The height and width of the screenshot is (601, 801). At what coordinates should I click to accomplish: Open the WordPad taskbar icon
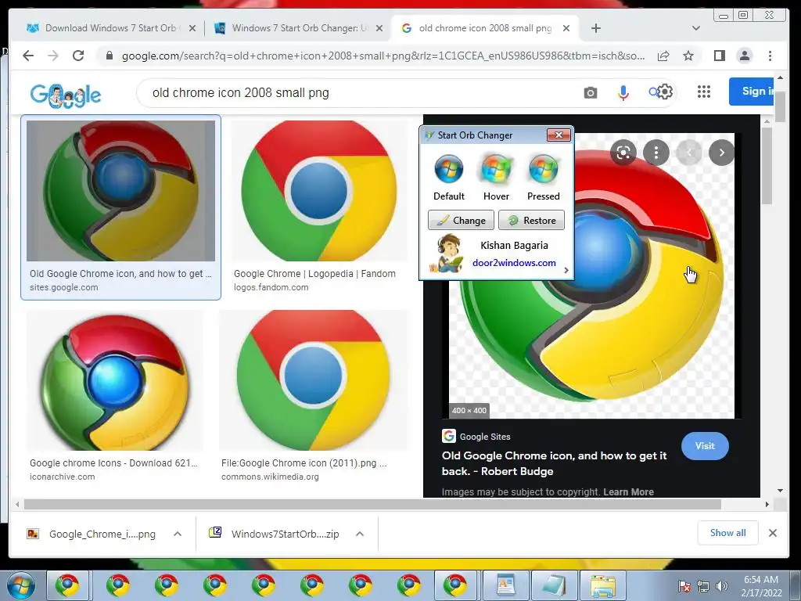pos(505,585)
